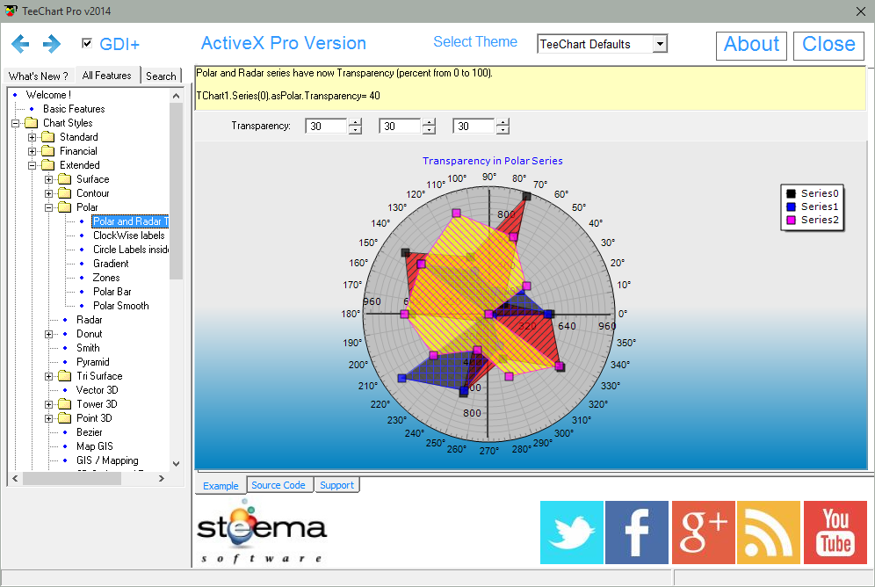875x587 pixels.
Task: Collapse the Polar tree node
Action: point(48,207)
